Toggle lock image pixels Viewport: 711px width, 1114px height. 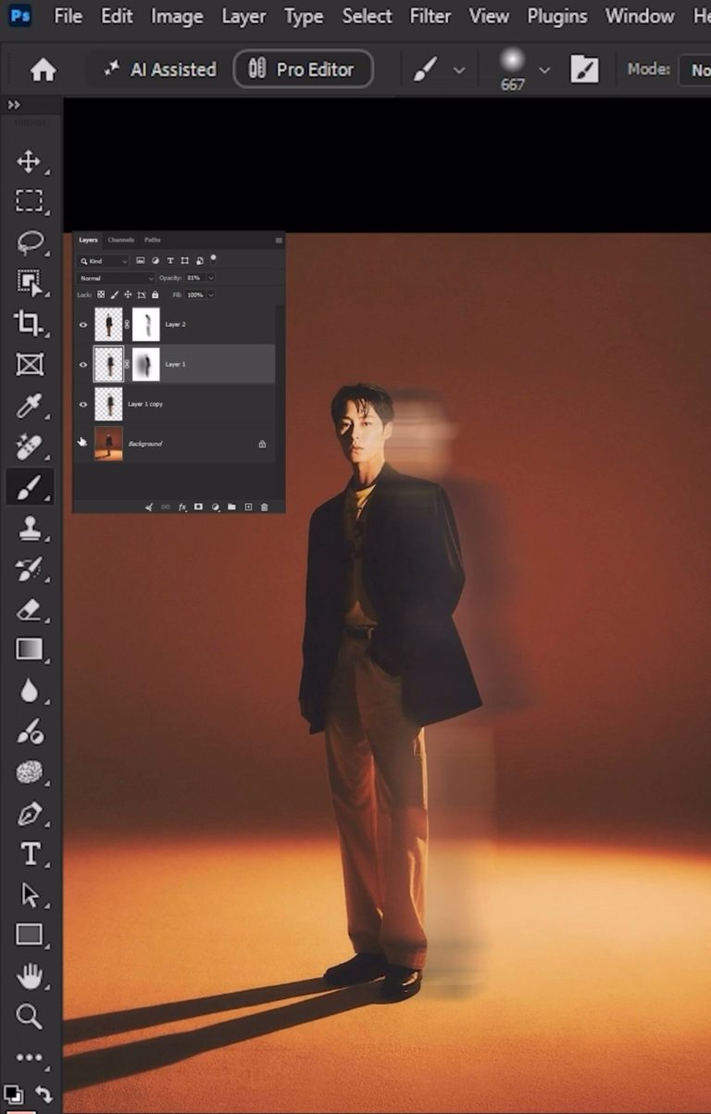114,294
